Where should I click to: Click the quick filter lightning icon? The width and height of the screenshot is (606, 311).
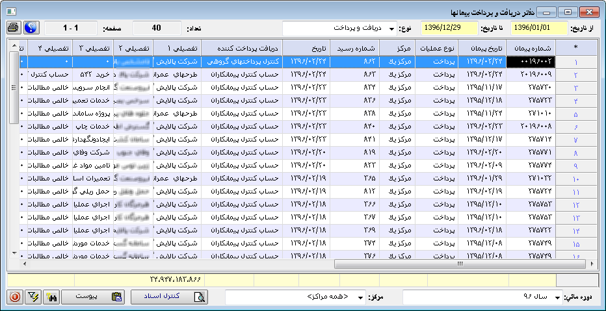pos(33,297)
